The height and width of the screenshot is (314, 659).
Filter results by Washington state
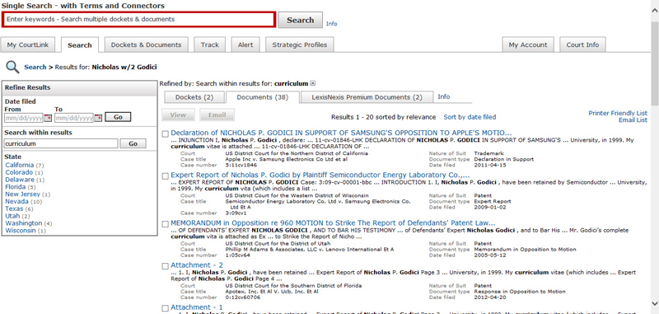[24, 223]
